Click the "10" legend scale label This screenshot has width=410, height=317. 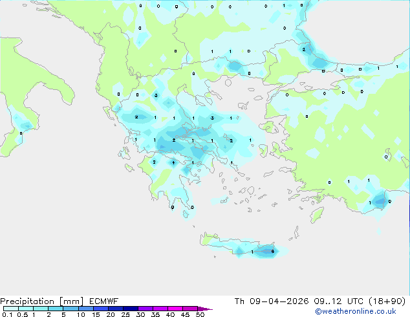(81, 314)
